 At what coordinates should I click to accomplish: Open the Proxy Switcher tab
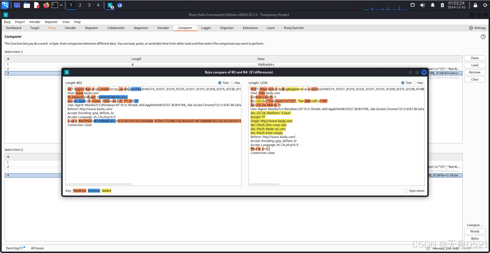pyautogui.click(x=294, y=28)
